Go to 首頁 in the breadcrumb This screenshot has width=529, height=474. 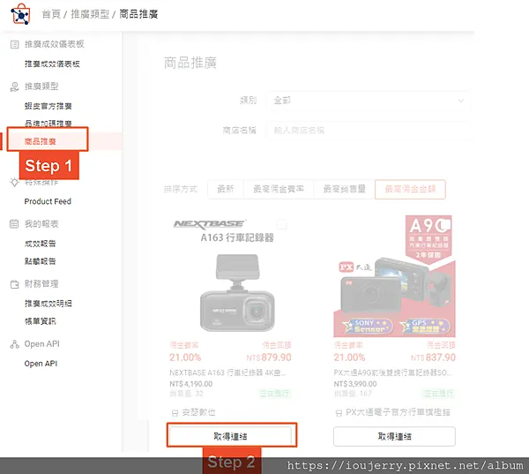(x=51, y=14)
